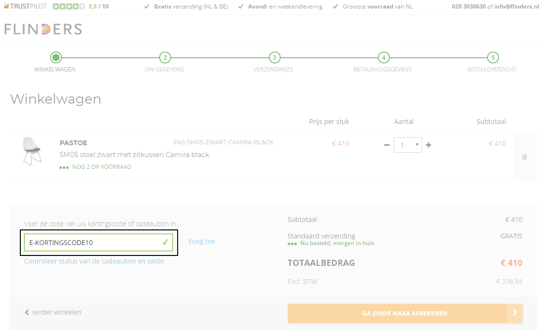Viewport: 541px width, 334px height.
Task: Click the Trustpilot rating badge
Action: [56, 7]
